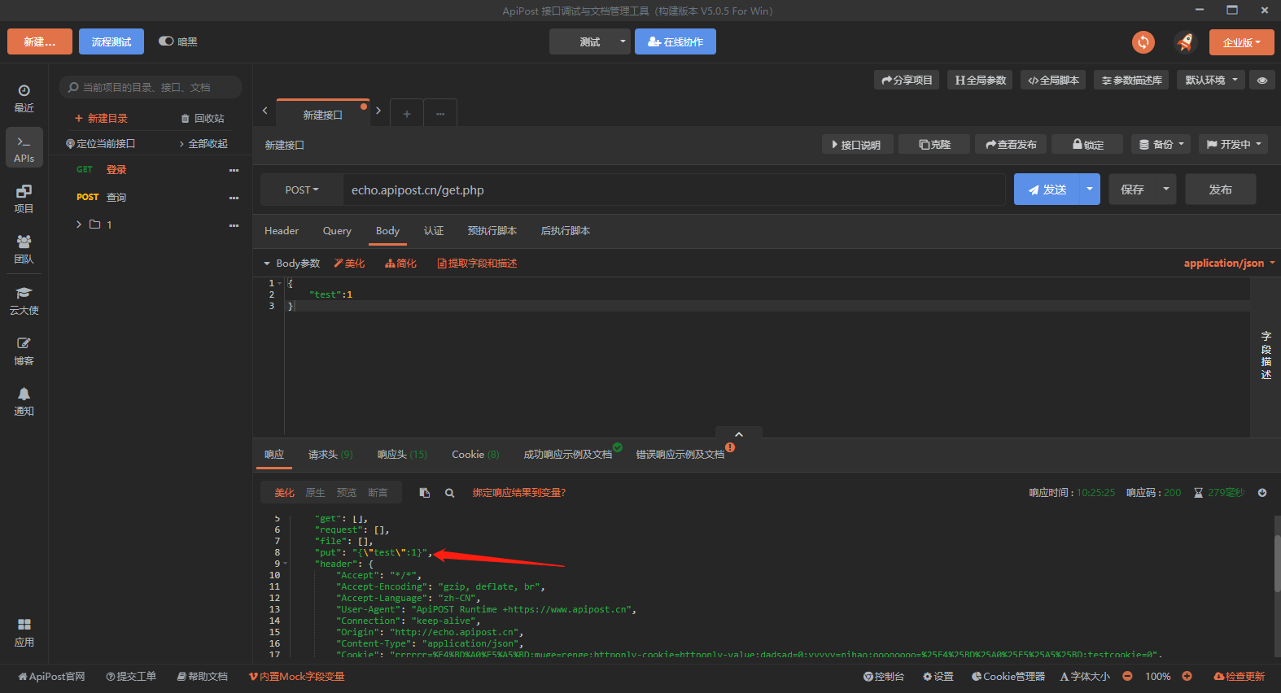1281x693 pixels.
Task: Open the 保存 save options arrow
Action: coord(1166,189)
